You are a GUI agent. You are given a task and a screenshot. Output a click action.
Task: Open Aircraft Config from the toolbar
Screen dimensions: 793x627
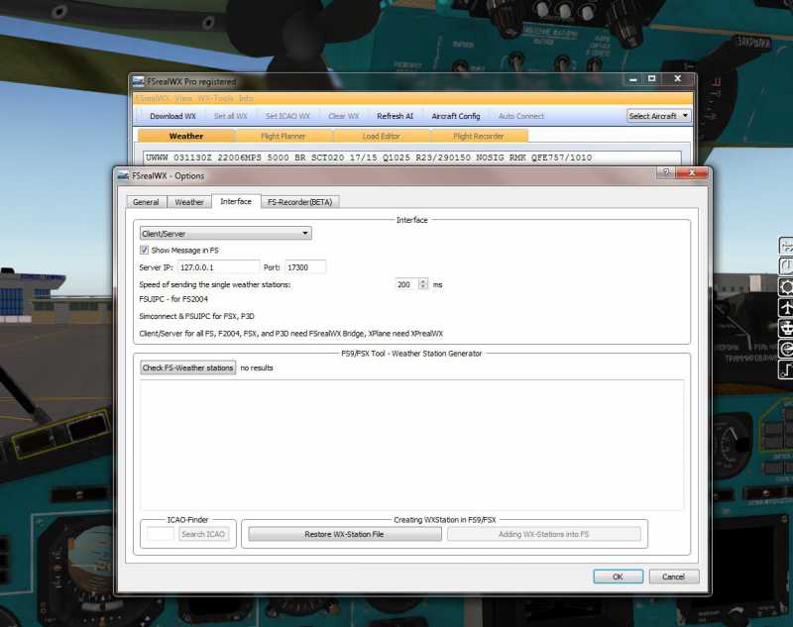pyautogui.click(x=456, y=116)
